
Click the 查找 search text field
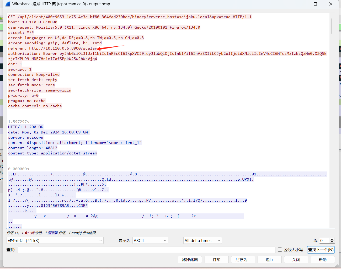tap(146, 250)
